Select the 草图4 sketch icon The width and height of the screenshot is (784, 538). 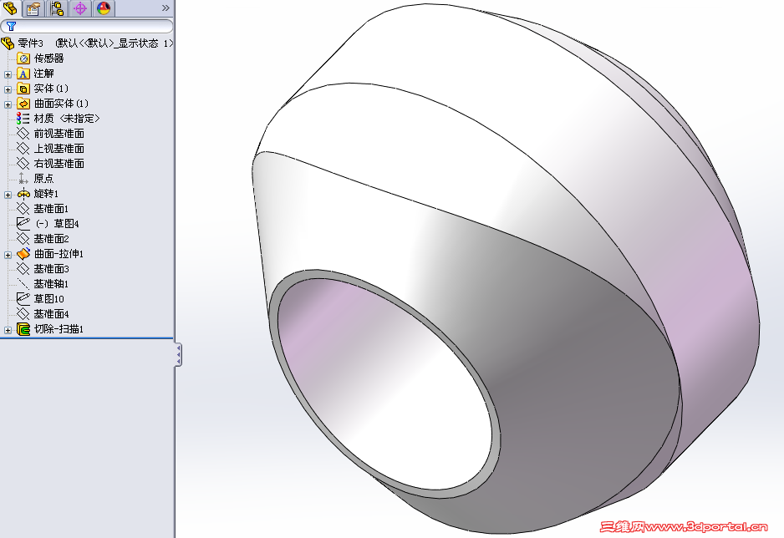coord(23,223)
